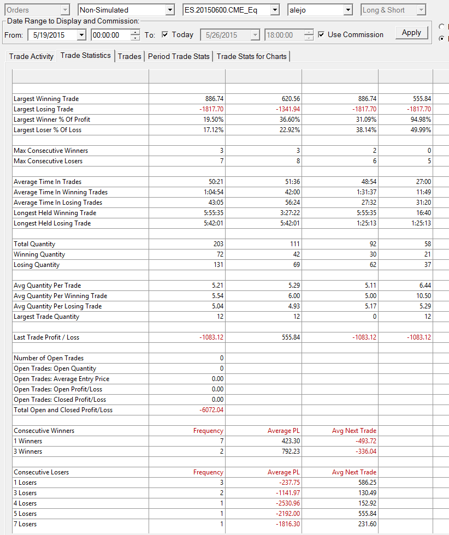Select the Largest Trade Quantity label
This screenshot has height=535, width=449.
click(46, 317)
